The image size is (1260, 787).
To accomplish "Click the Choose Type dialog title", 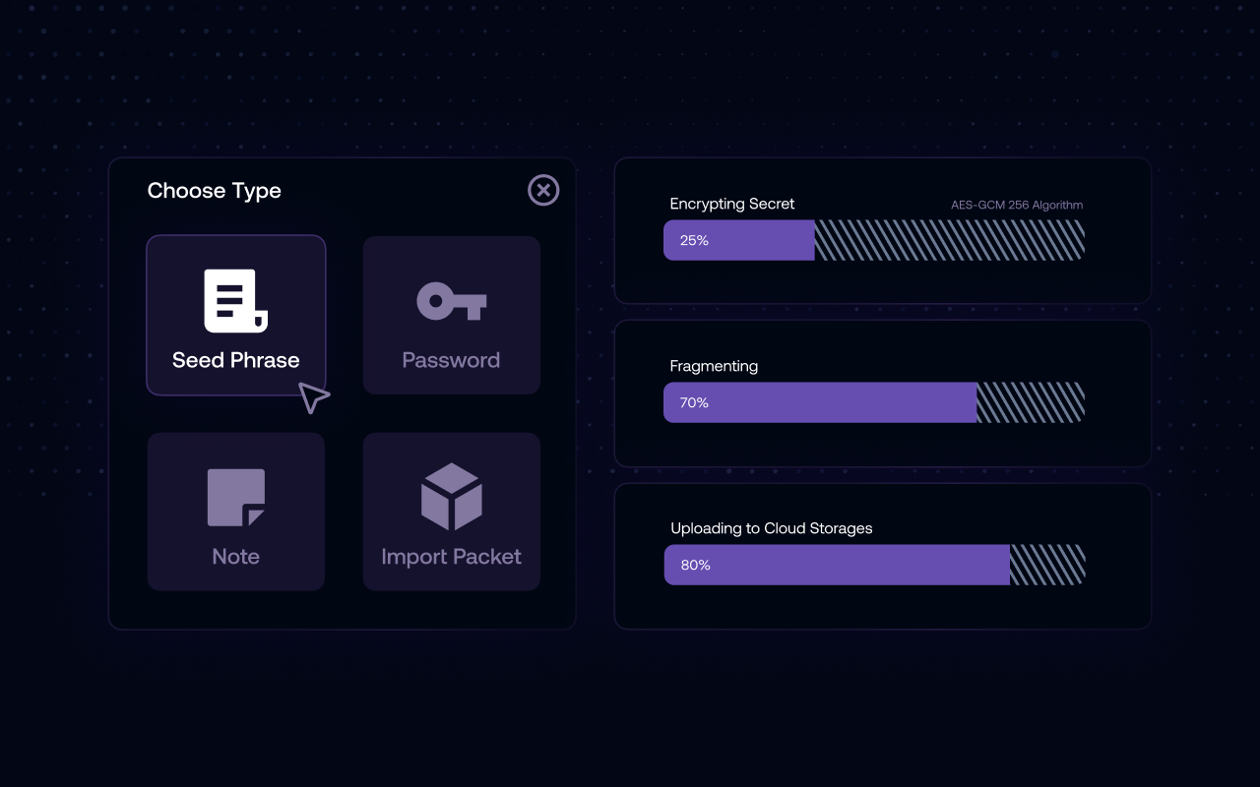I will [x=214, y=190].
